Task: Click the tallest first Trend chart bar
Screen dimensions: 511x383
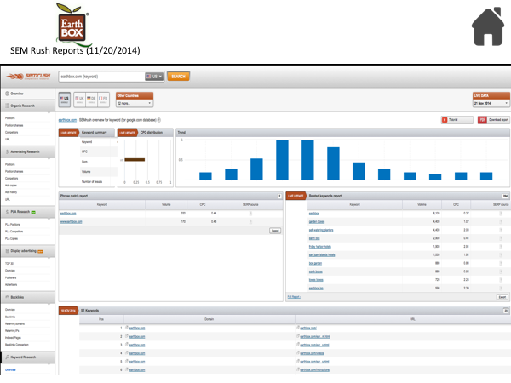Action: [x=282, y=160]
